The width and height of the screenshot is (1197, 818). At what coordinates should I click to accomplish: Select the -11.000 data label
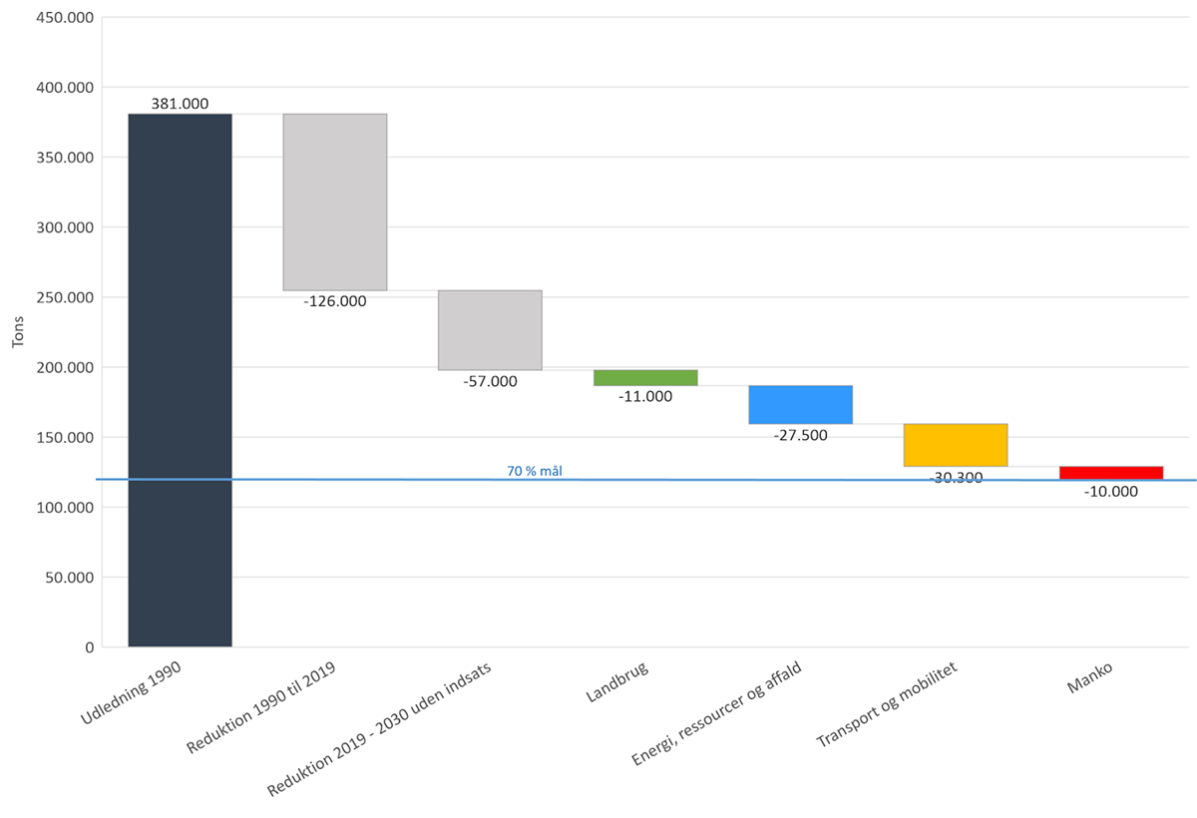[645, 396]
